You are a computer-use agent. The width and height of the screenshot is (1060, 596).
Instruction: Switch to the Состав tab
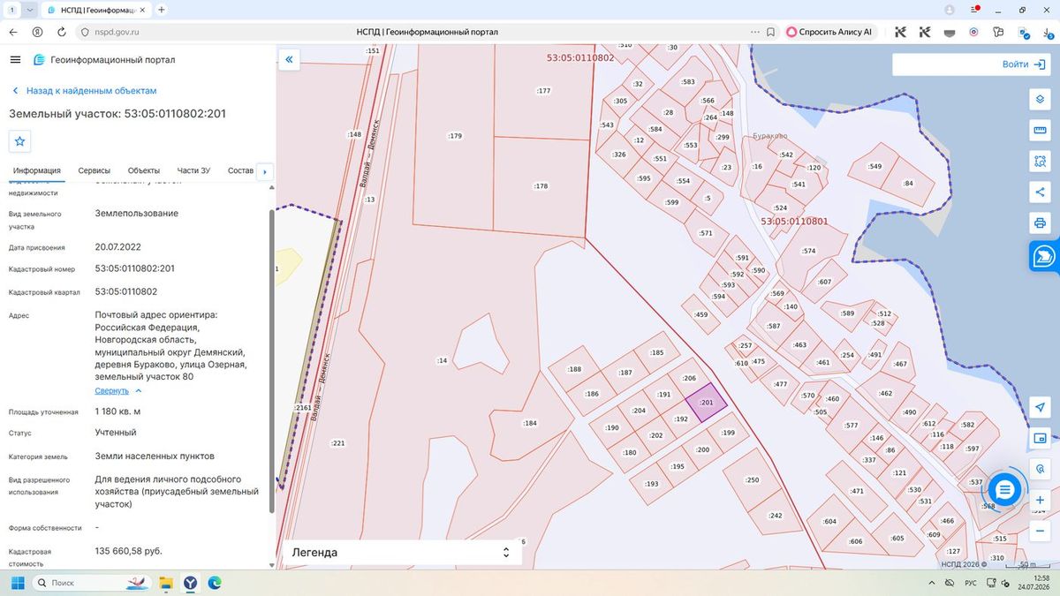coord(240,170)
